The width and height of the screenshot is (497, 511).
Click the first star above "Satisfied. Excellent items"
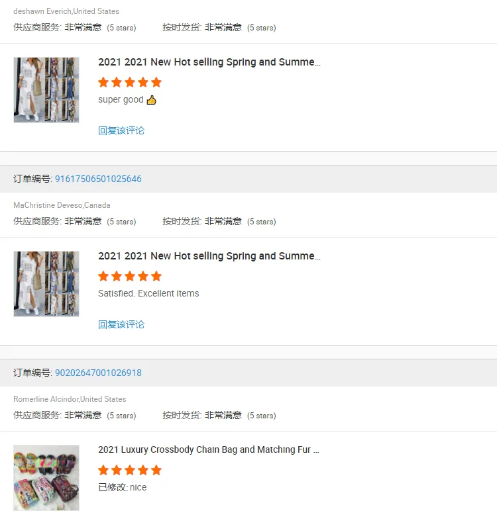[103, 277]
